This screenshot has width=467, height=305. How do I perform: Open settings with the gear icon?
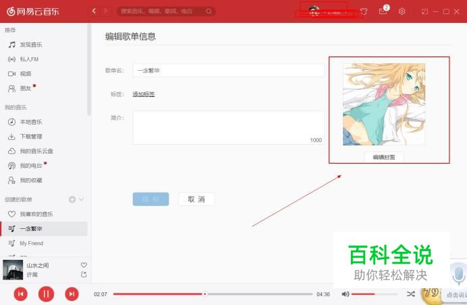pyautogui.click(x=402, y=11)
